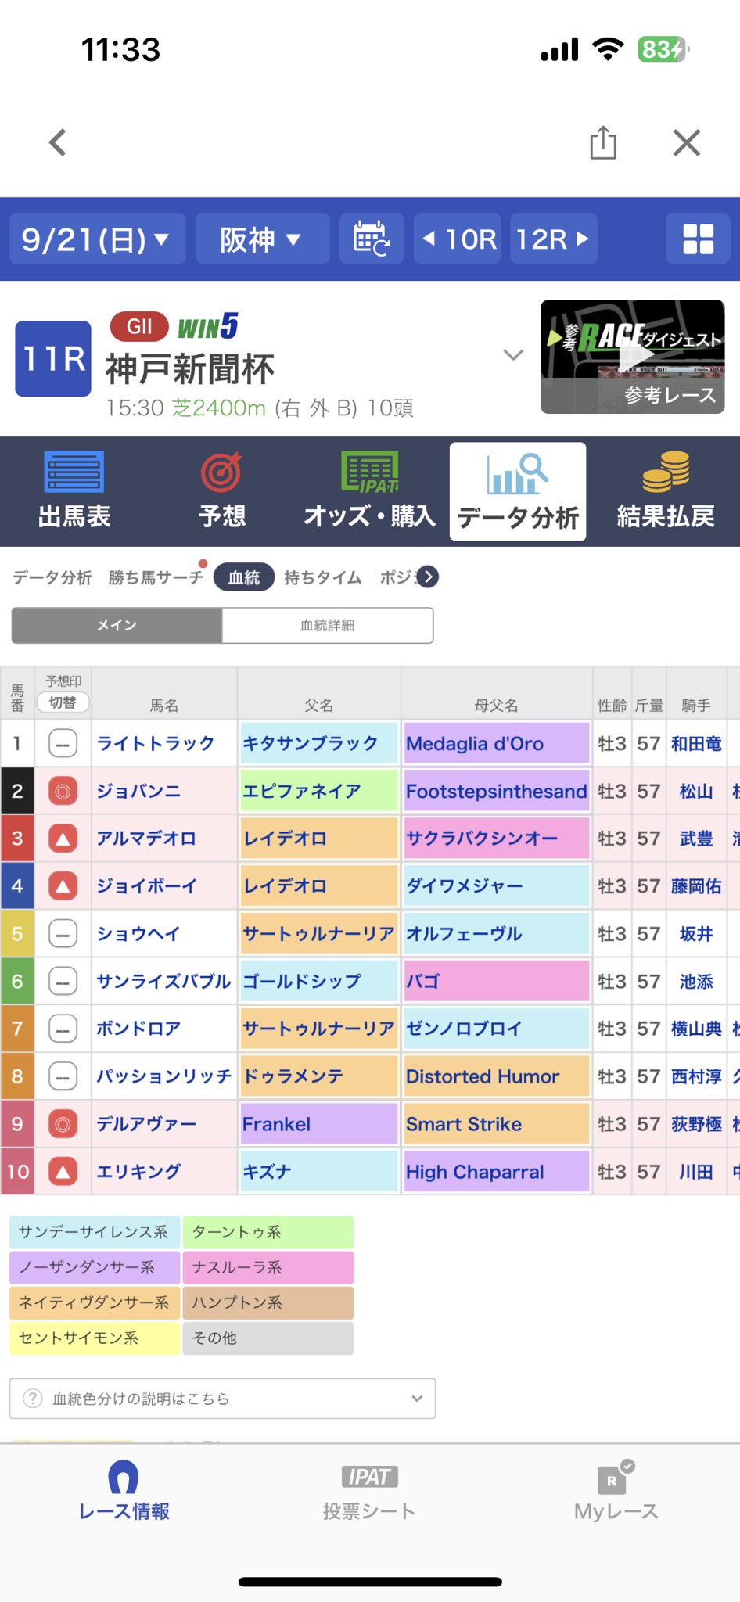The height and width of the screenshot is (1602, 740).
Task: Switch to 血統詳細 view
Action: coord(328,625)
